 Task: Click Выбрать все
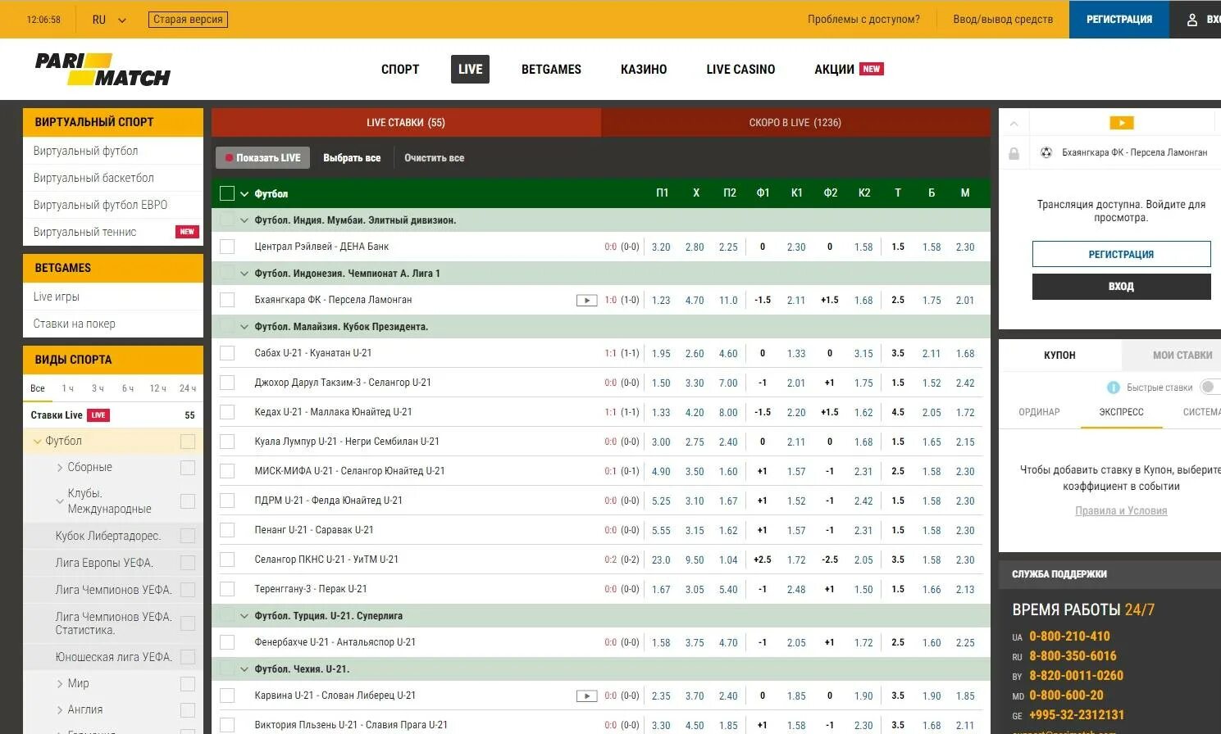pyautogui.click(x=352, y=158)
